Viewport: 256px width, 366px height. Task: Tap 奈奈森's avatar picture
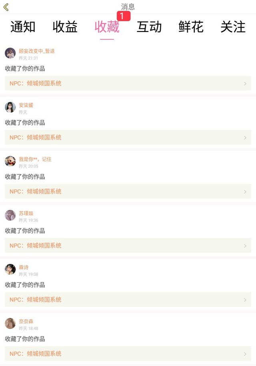[x=10, y=323]
